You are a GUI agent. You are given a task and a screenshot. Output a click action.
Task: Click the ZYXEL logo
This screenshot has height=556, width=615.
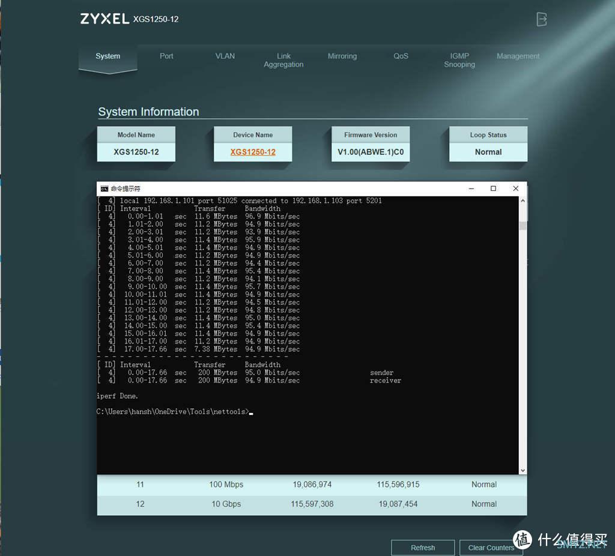(x=105, y=19)
